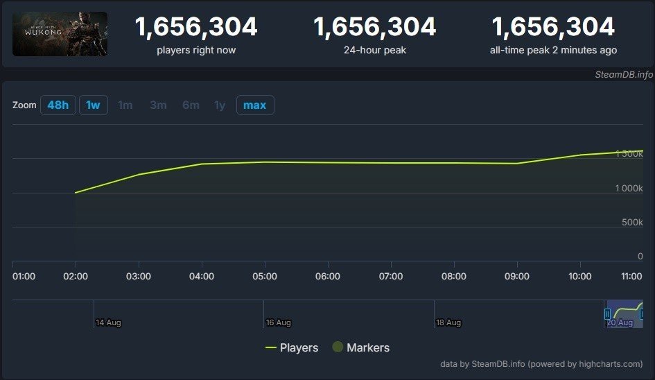Click the 18 Aug label in navigator

[448, 322]
